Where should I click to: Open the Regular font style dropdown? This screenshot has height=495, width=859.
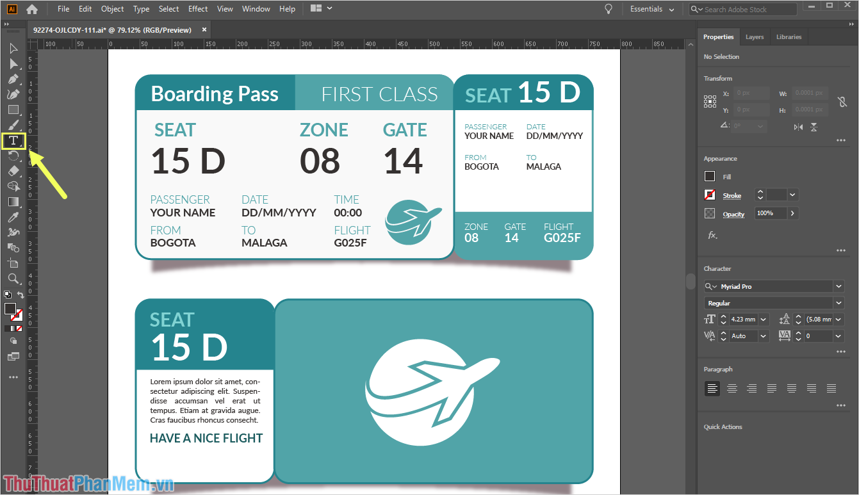coord(839,303)
